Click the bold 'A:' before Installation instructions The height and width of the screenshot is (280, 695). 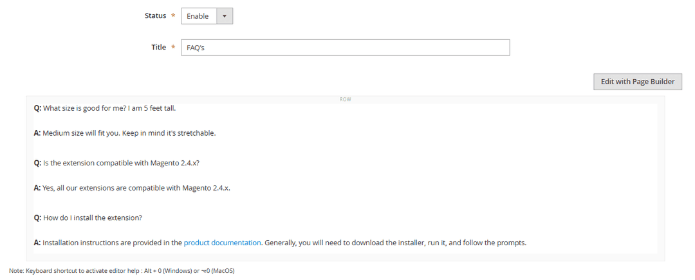37,243
